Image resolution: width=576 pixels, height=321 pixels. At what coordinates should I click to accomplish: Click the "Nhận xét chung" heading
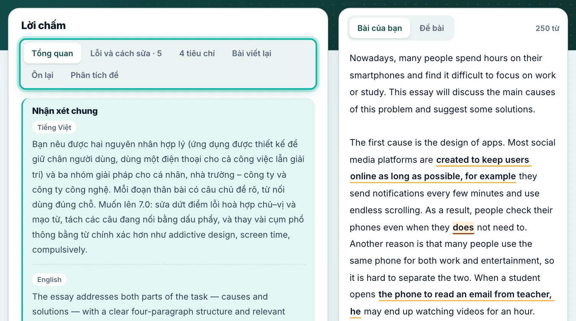click(65, 111)
